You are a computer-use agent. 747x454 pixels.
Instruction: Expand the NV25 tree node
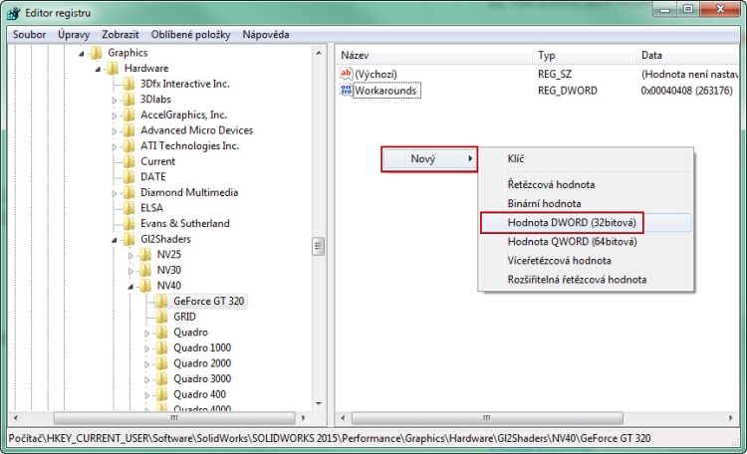pyautogui.click(x=130, y=256)
